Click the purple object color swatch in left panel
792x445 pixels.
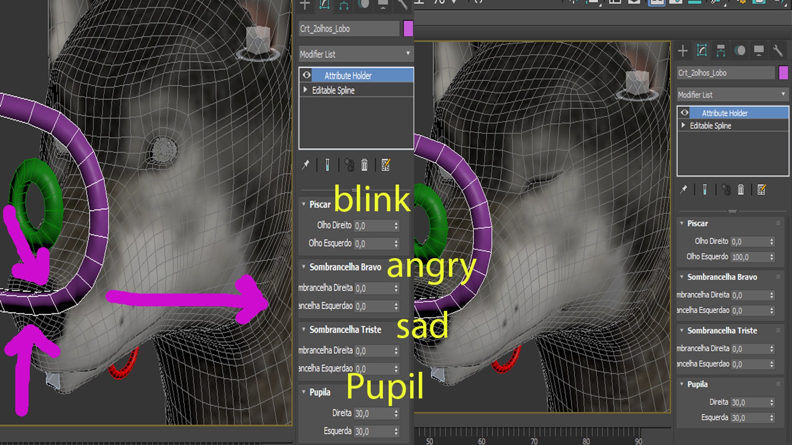[x=408, y=28]
